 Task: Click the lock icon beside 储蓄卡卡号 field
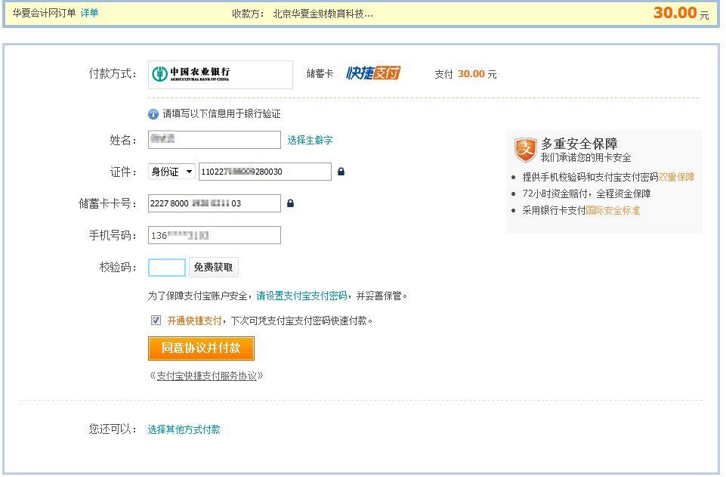(x=290, y=203)
